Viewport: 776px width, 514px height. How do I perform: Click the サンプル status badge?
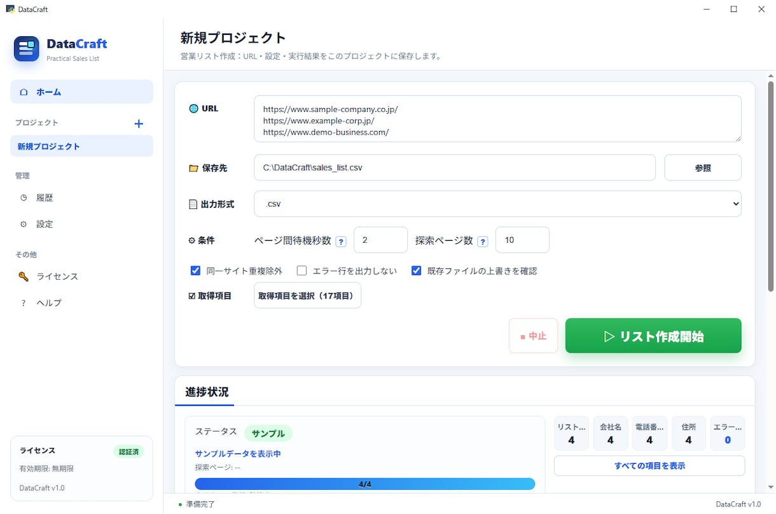tap(268, 433)
